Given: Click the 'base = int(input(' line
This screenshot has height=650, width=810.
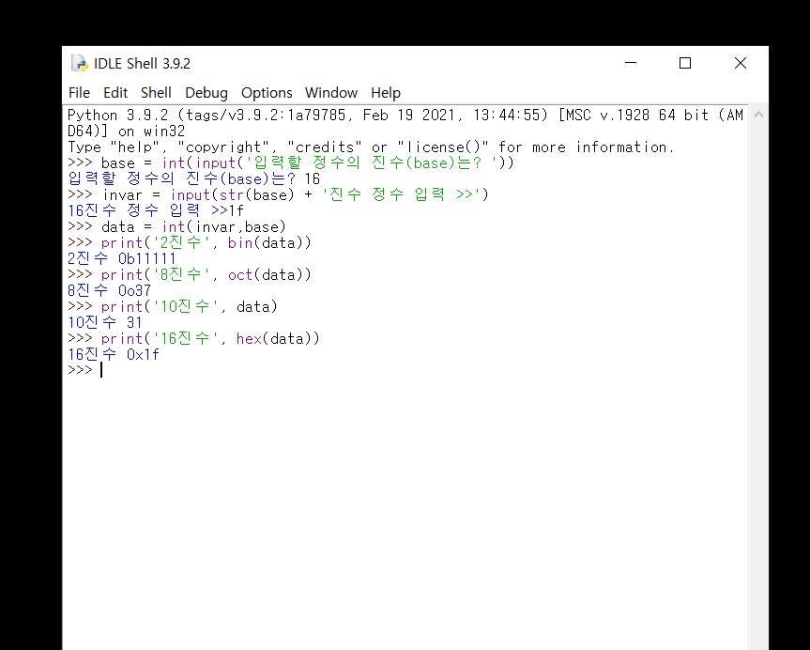Looking at the screenshot, I should [291, 162].
